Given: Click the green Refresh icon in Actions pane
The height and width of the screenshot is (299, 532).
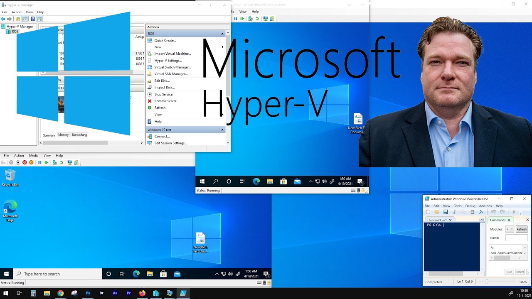Looking at the screenshot, I should [x=150, y=108].
